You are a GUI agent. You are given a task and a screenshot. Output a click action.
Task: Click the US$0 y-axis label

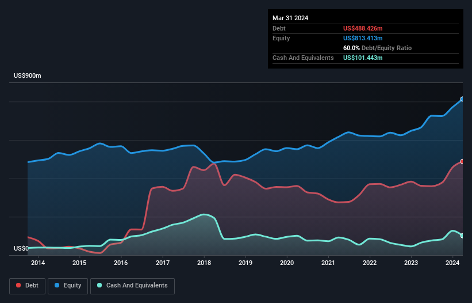(x=21, y=248)
